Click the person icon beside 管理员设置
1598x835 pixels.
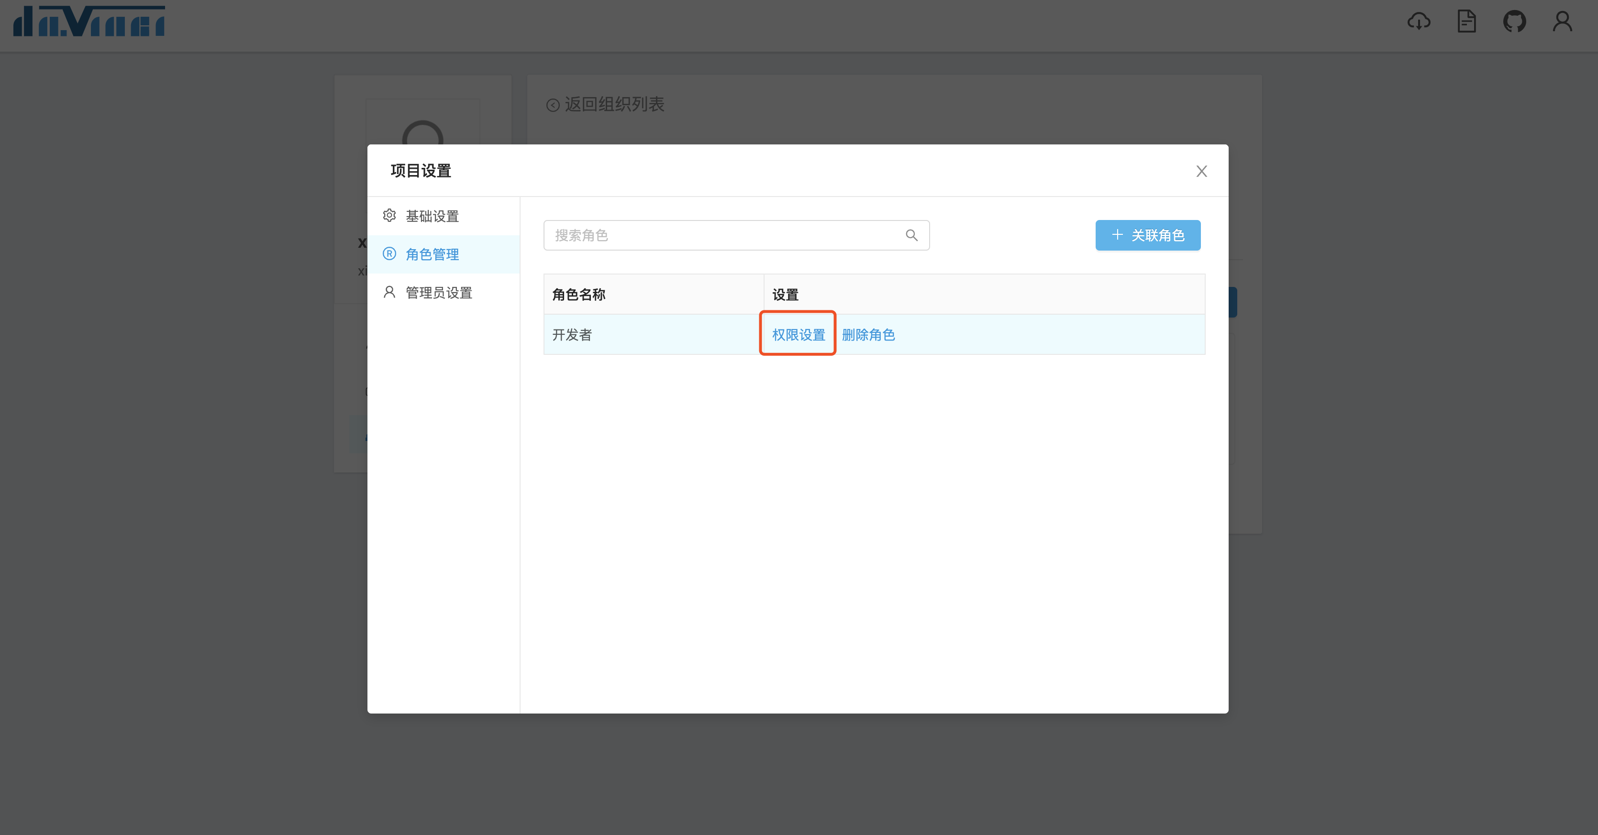click(389, 292)
